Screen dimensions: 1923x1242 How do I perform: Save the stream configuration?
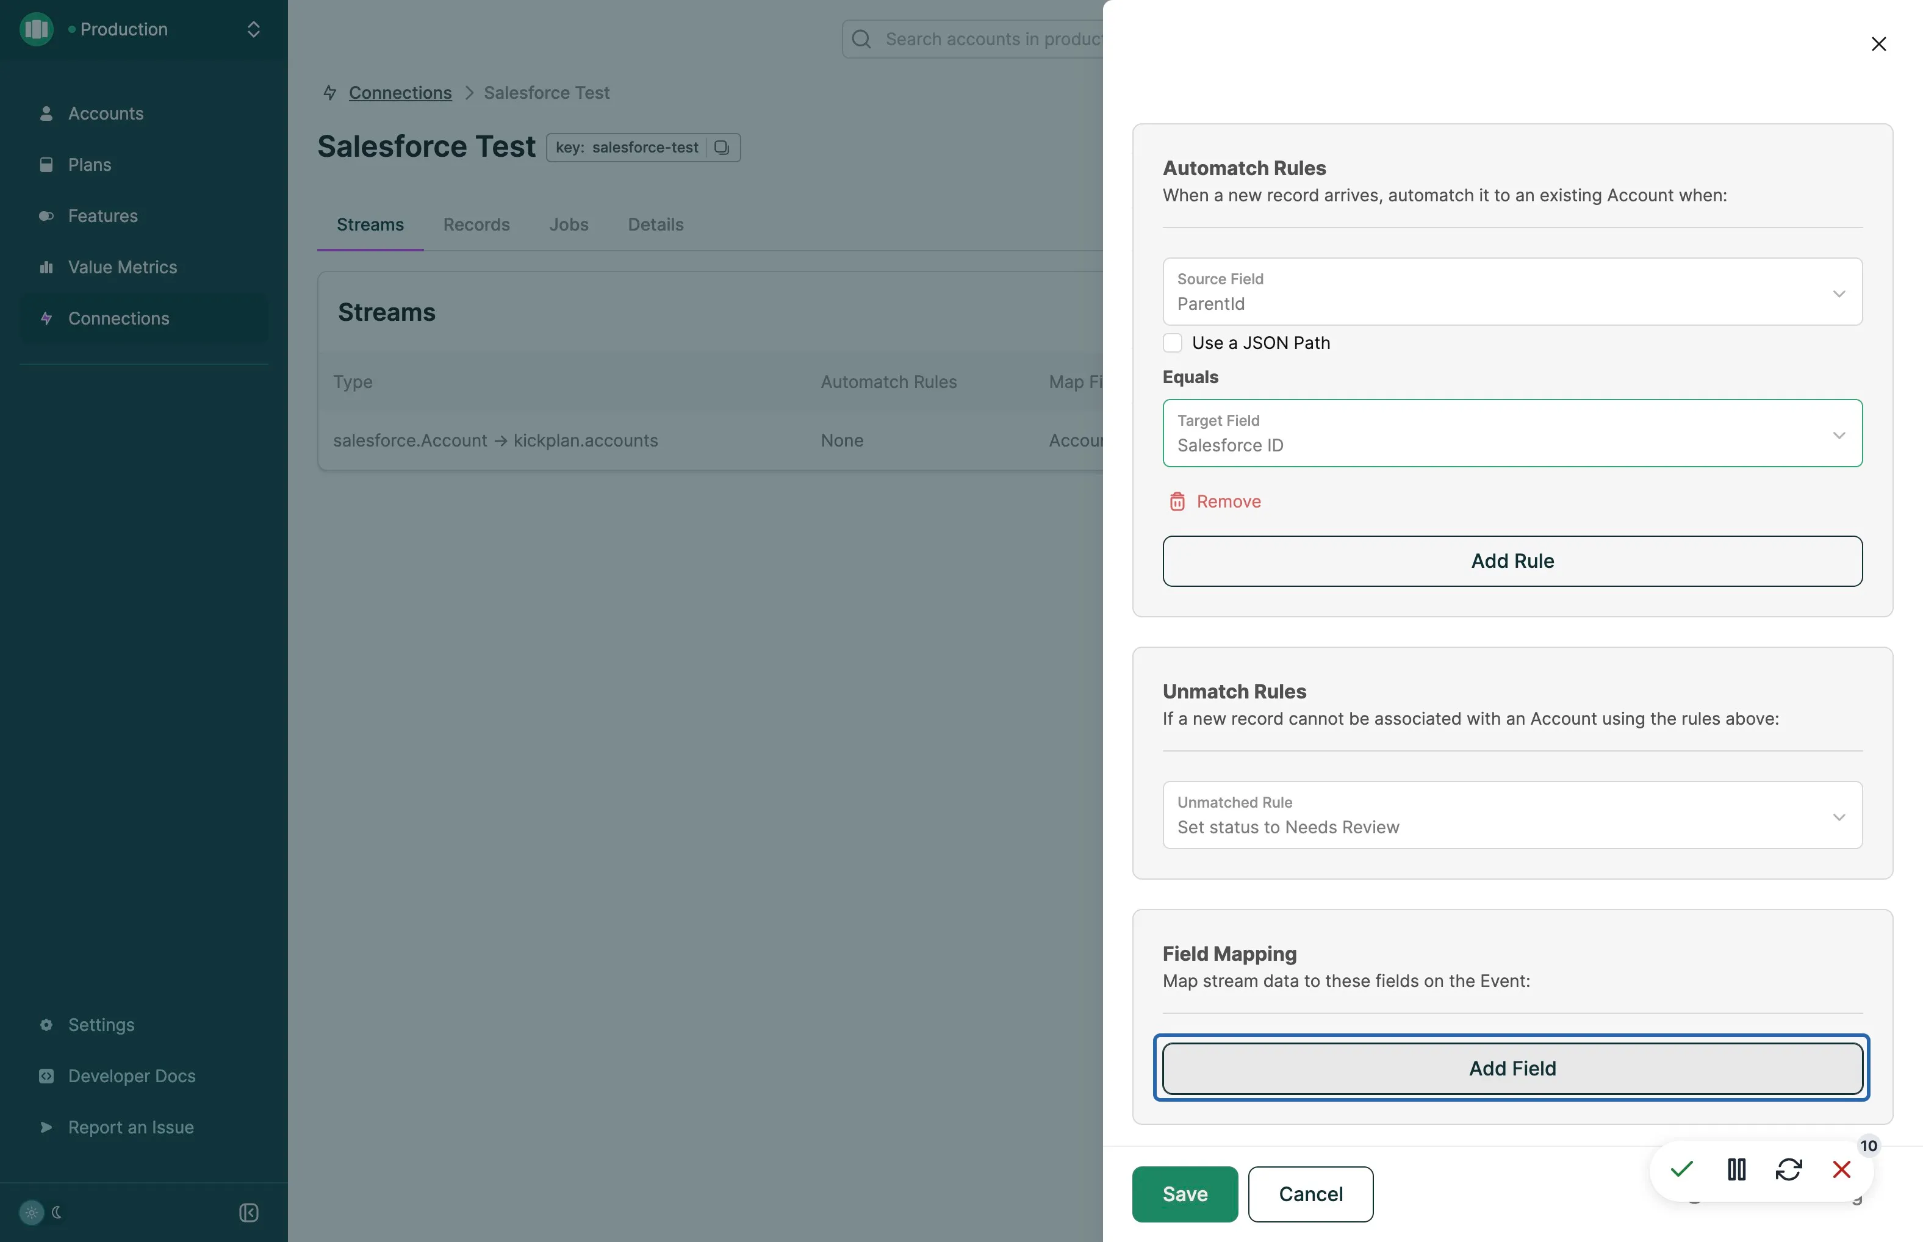coord(1185,1194)
